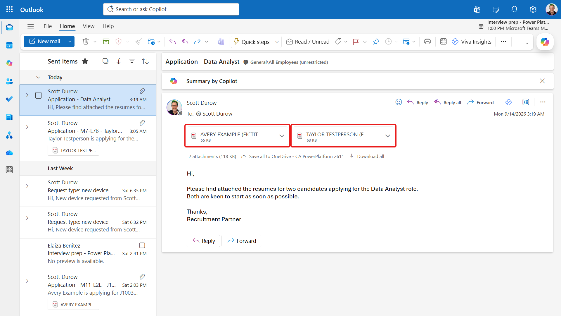Click Reply all in message header
The image size is (561, 316).
pos(448,102)
